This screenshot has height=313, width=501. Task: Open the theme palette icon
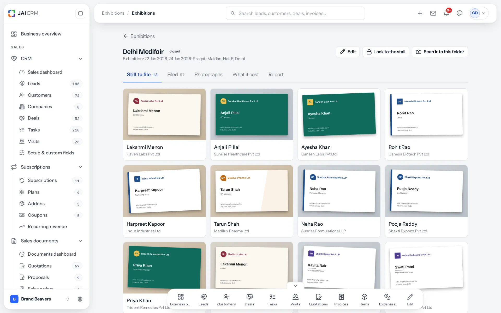[x=460, y=13]
